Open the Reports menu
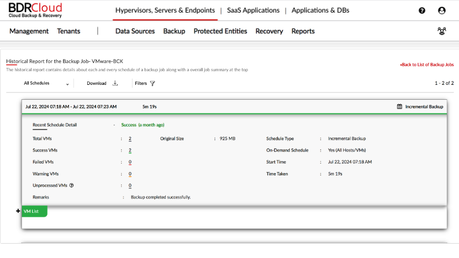459x258 pixels. click(x=303, y=31)
